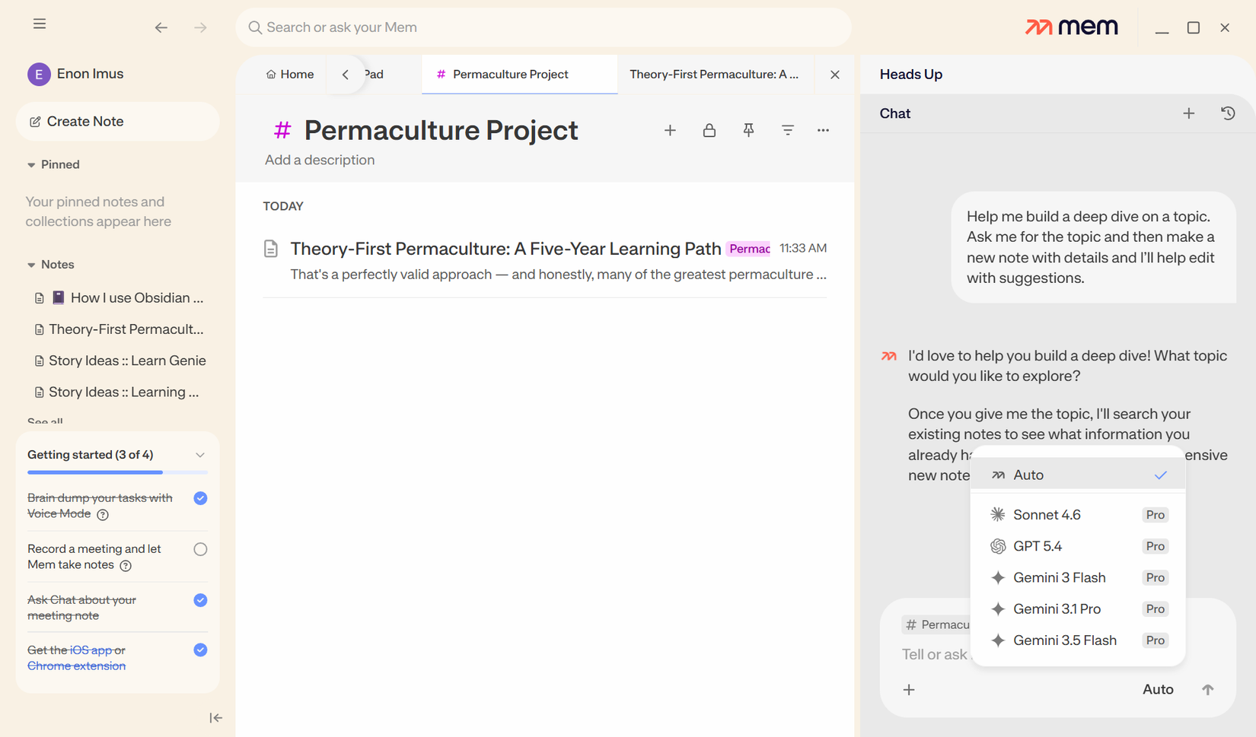Choose Sonnet 4.6 model

point(1078,515)
